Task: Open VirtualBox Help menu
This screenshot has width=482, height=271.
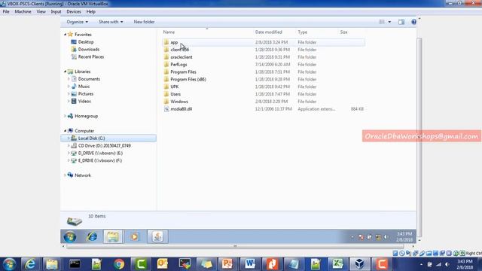Action: click(90, 12)
